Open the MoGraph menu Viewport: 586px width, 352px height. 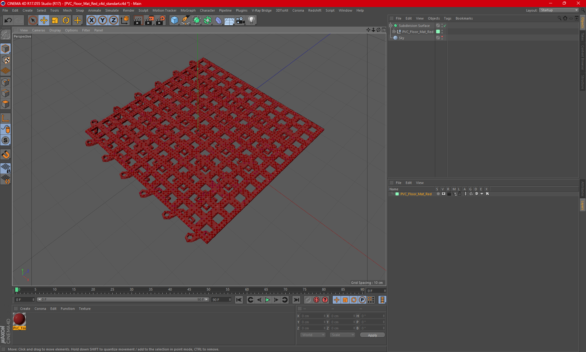pyautogui.click(x=188, y=10)
